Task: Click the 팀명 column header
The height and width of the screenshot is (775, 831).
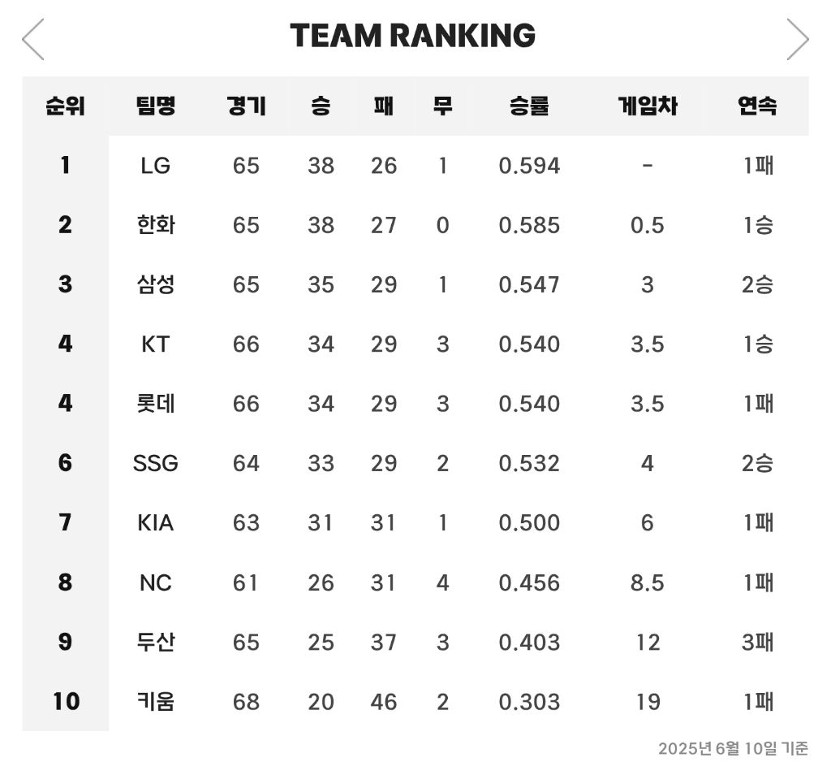Action: point(155,106)
